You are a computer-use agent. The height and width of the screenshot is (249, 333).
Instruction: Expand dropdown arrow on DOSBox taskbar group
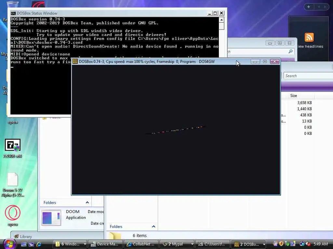point(264,244)
